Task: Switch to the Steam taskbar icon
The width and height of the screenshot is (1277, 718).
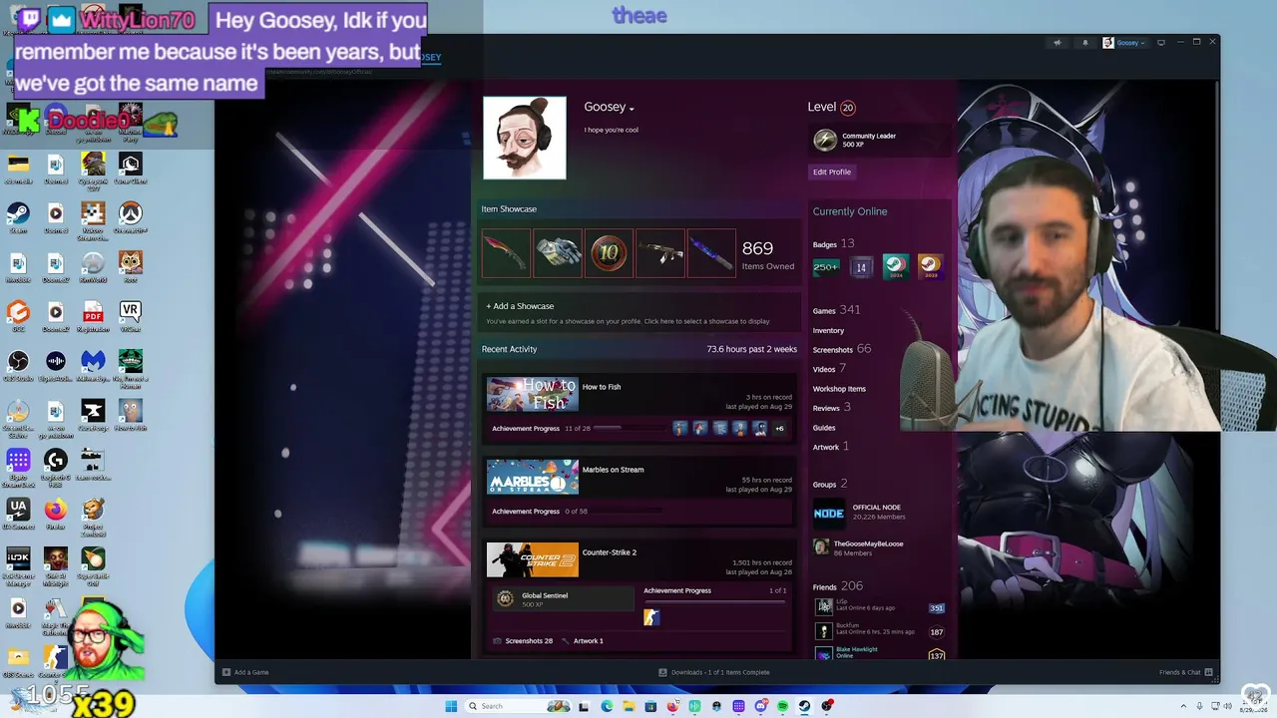Action: 804,706
